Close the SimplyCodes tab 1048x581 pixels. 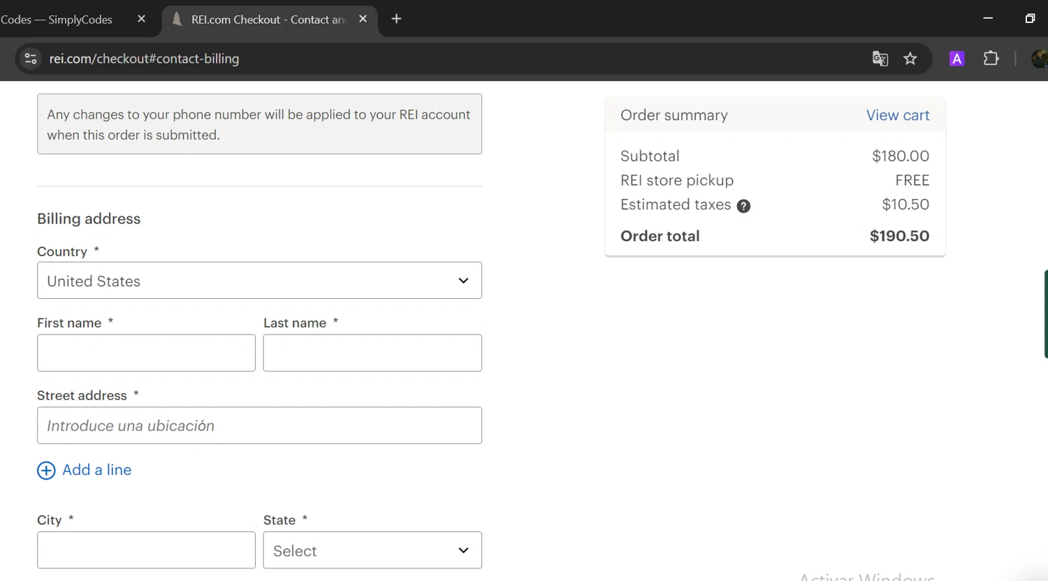tap(141, 19)
